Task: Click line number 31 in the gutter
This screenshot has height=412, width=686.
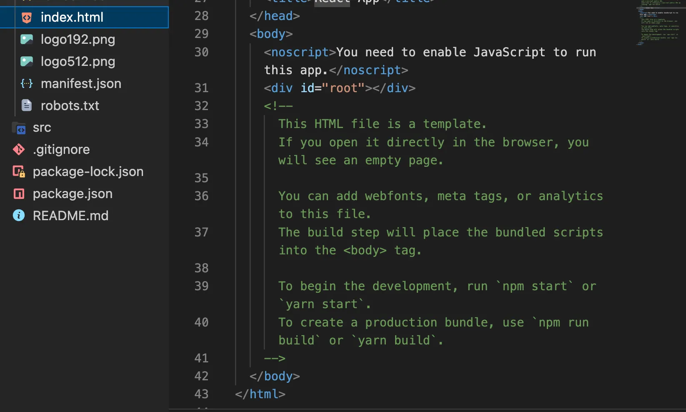Action: pyautogui.click(x=201, y=88)
